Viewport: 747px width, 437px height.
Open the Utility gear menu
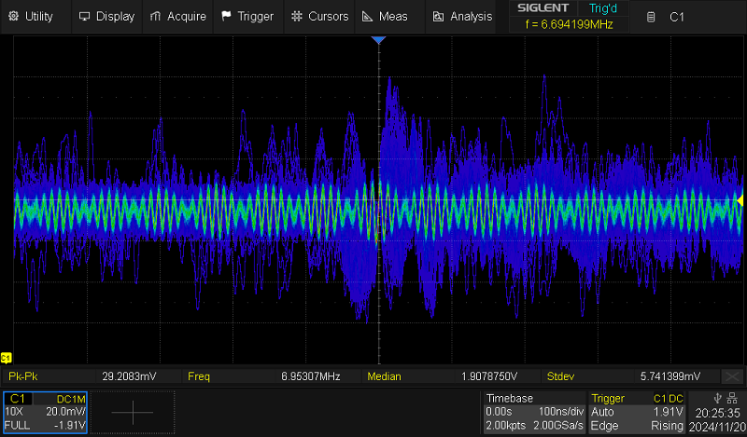click(x=31, y=16)
